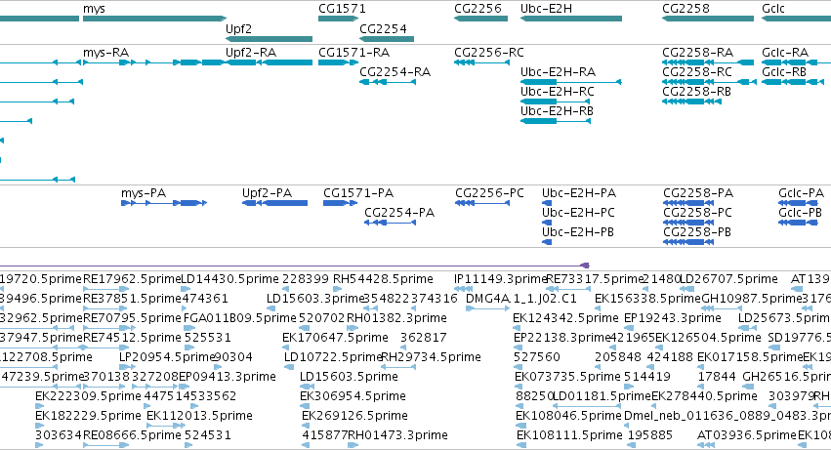This screenshot has width=831, height=450.
Task: Select the Gclc gene label
Action: tap(773, 9)
